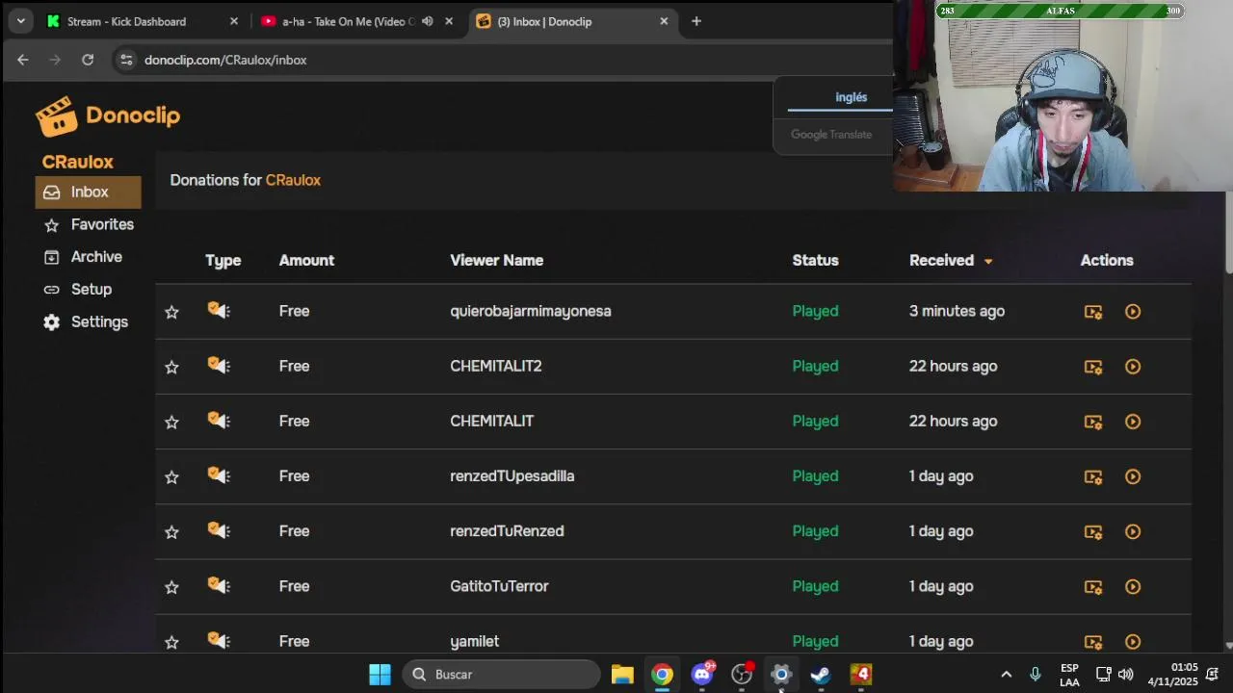Screen dimensions: 1233x693
Task: View site information icon in address bar
Action: 126,60
